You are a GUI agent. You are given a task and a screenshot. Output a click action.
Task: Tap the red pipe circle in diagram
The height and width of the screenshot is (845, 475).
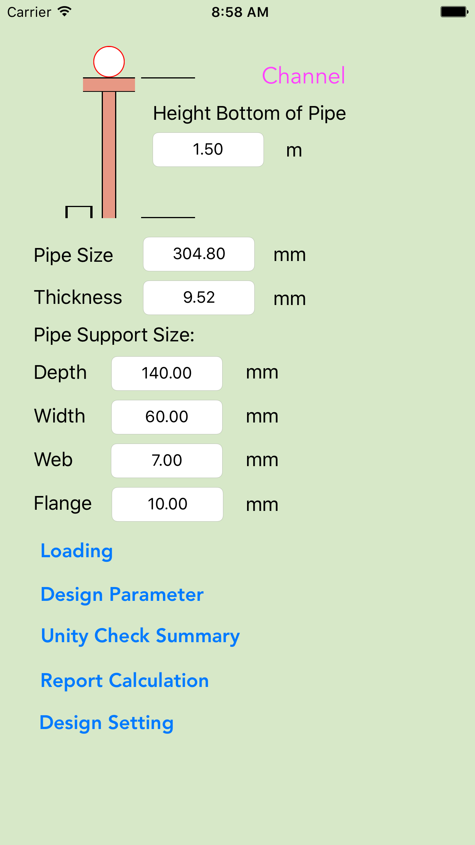click(109, 62)
